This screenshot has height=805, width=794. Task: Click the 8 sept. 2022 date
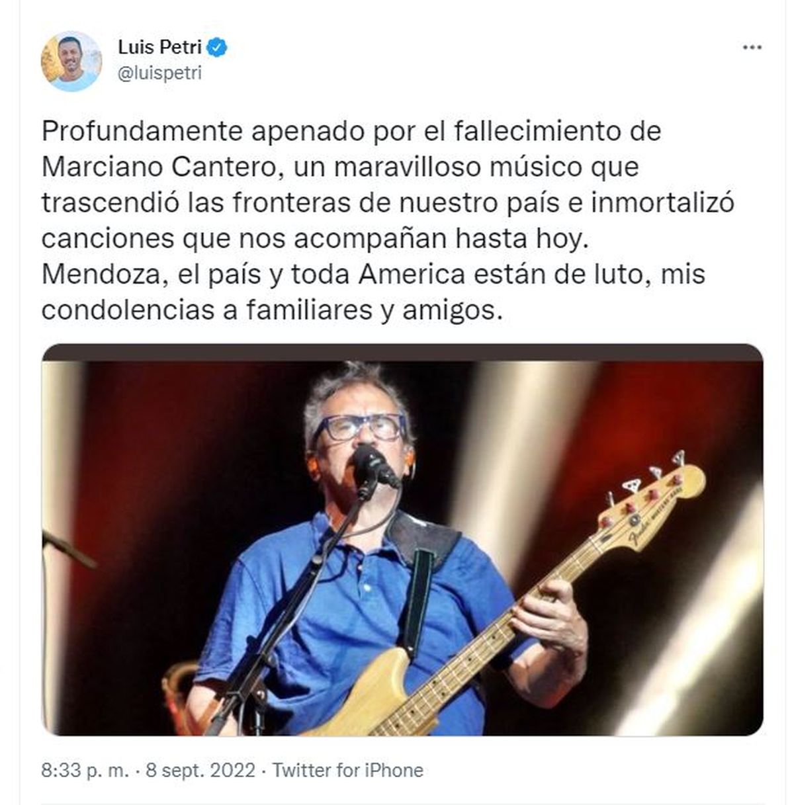point(200,771)
